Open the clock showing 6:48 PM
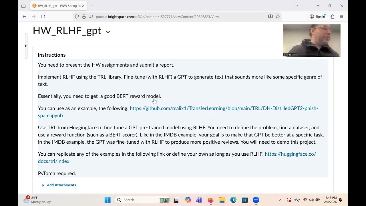 [x=331, y=200]
